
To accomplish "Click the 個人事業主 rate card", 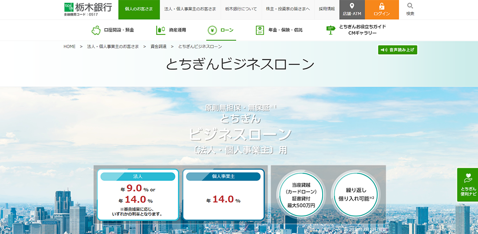I will tap(223, 194).
